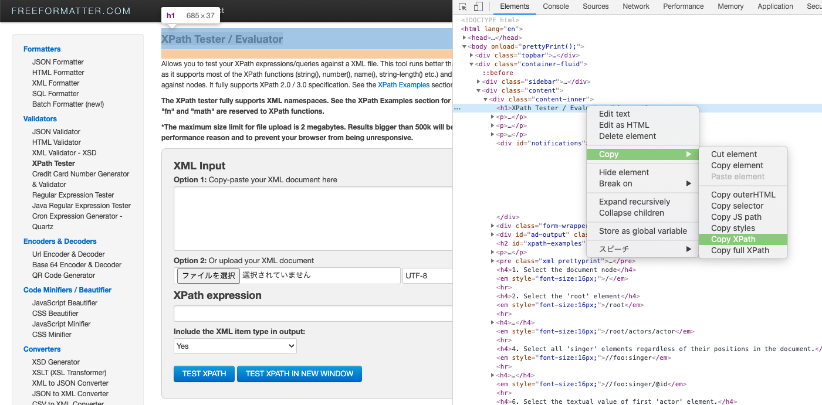Viewport: 822px width, 405px height.
Task: Choose Copy outerHTML entry
Action: click(743, 195)
